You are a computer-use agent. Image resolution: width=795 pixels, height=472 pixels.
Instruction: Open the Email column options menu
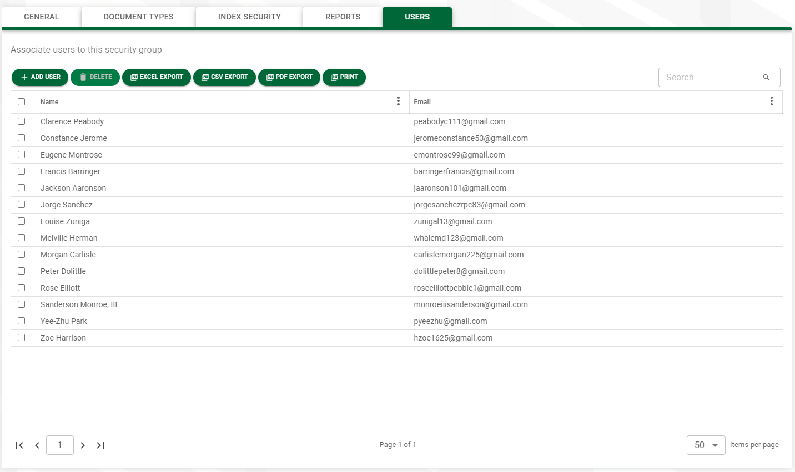tap(771, 101)
